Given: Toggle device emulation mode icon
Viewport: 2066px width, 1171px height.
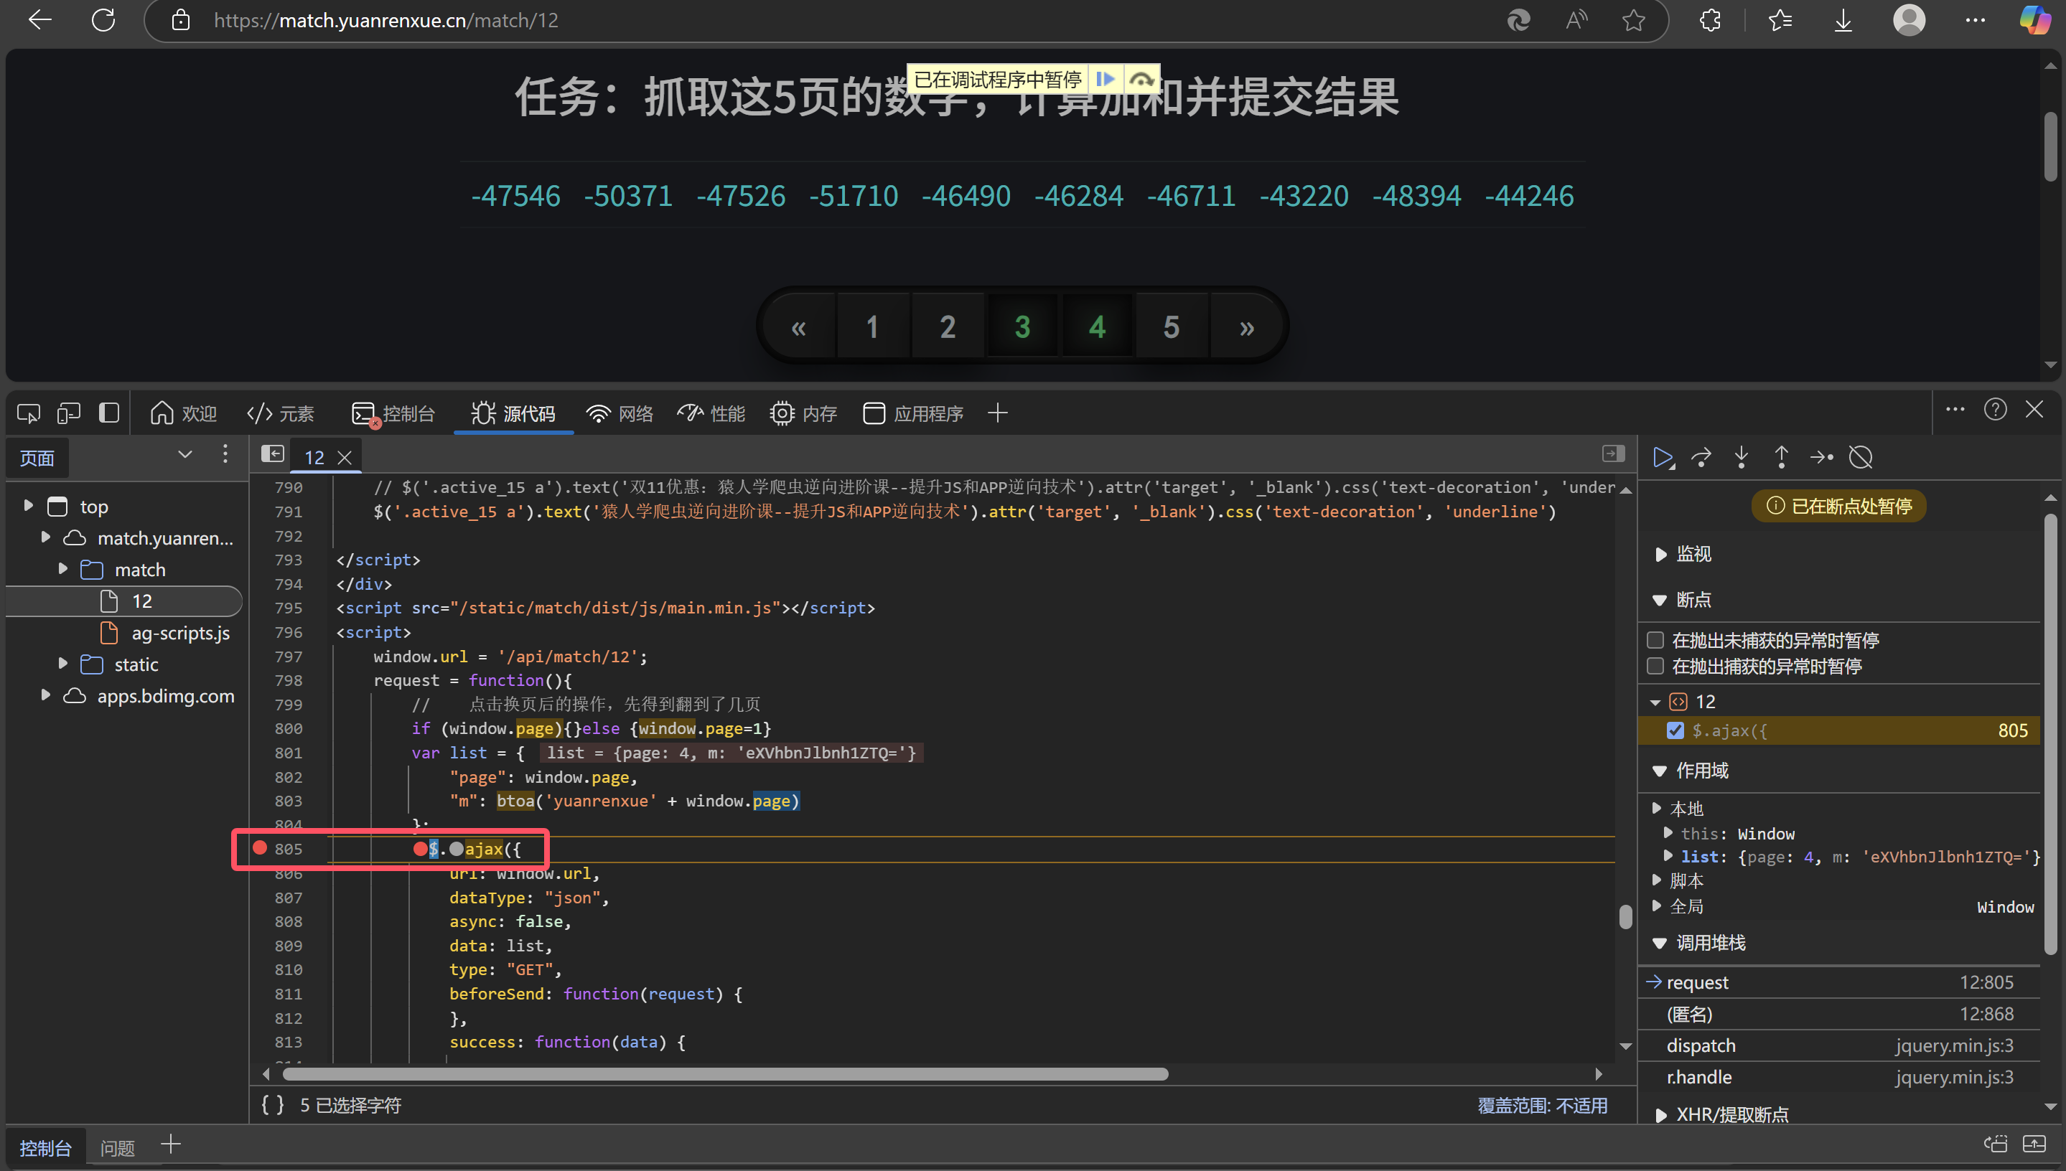Looking at the screenshot, I should tap(68, 413).
